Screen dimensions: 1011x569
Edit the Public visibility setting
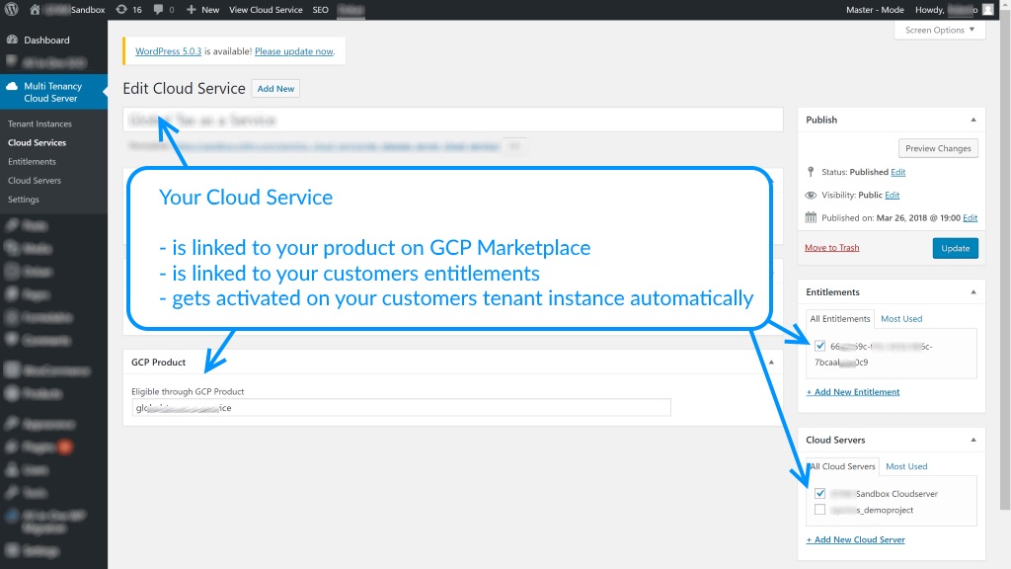(892, 195)
